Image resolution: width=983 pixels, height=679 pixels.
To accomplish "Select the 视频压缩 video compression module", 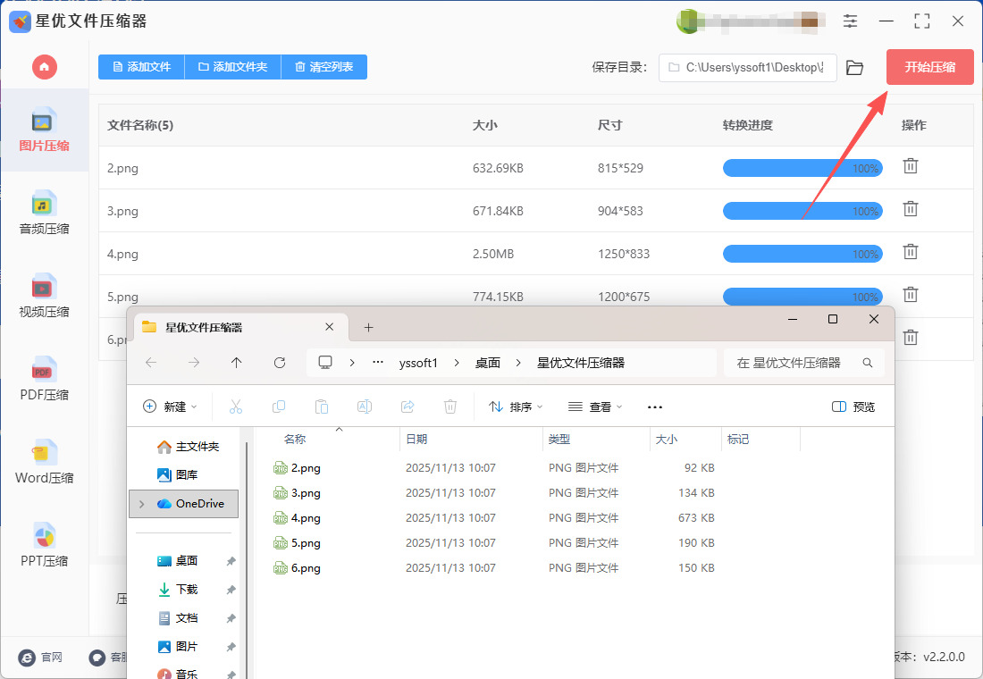I will click(x=44, y=297).
